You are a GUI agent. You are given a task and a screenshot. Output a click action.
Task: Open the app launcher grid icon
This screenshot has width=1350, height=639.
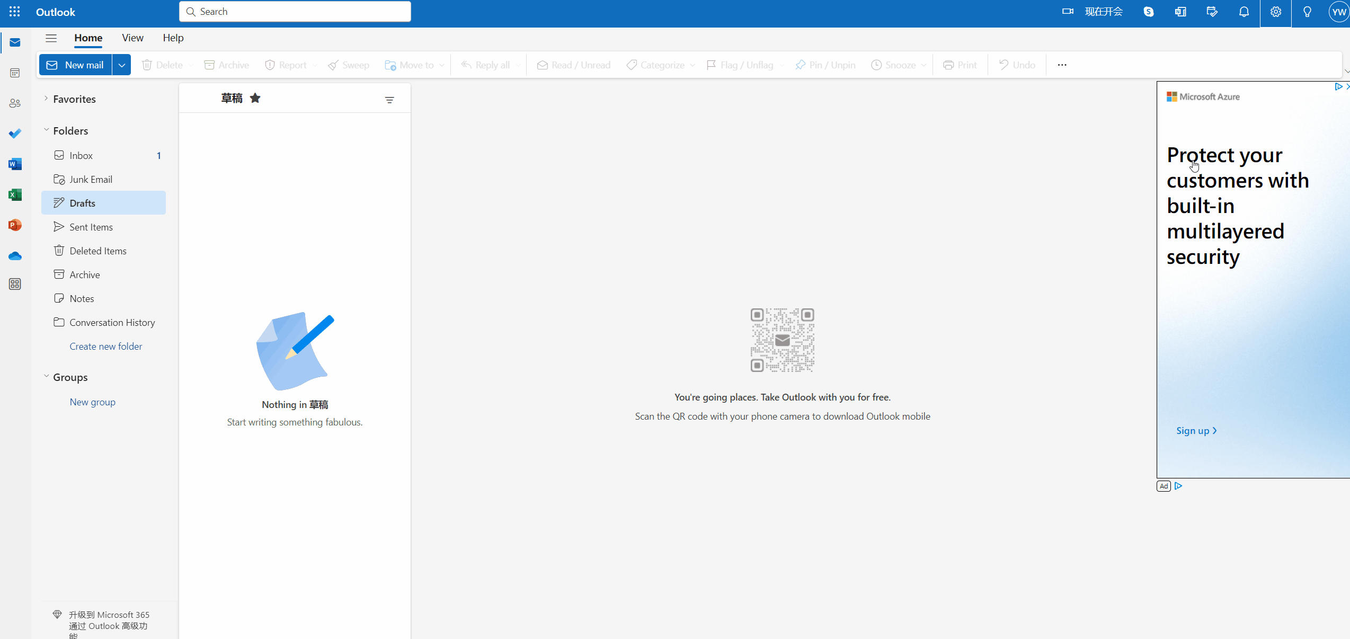(14, 12)
